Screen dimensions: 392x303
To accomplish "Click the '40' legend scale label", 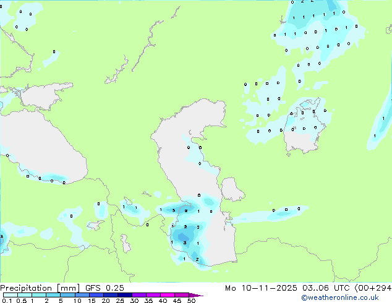I will [x=163, y=301].
